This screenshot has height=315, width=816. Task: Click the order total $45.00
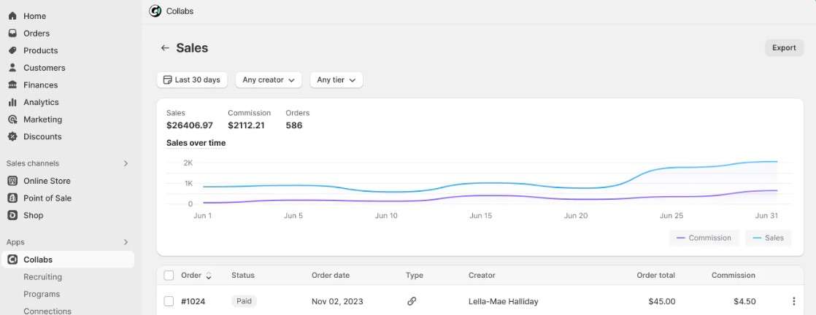662,301
